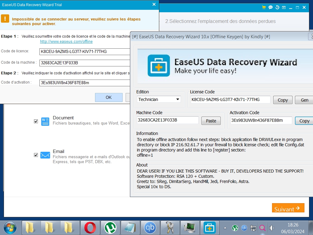The image size is (313, 235).
Task: Click the Code de licence field
Action: 85,51
